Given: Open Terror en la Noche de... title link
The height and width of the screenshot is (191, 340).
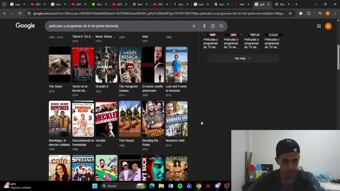Looking at the screenshot, I should click(x=80, y=88).
